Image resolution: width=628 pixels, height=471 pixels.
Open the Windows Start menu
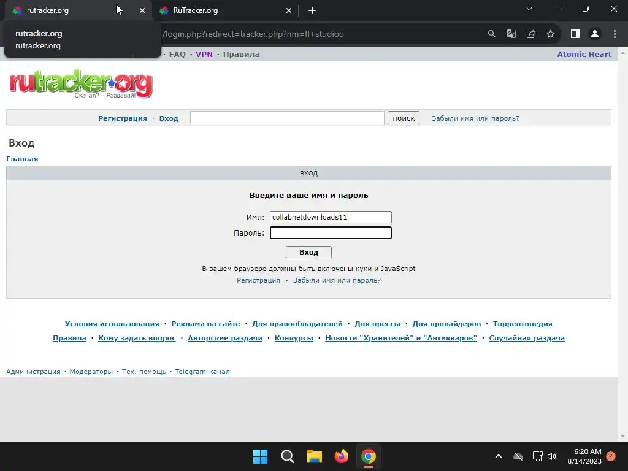coord(260,456)
